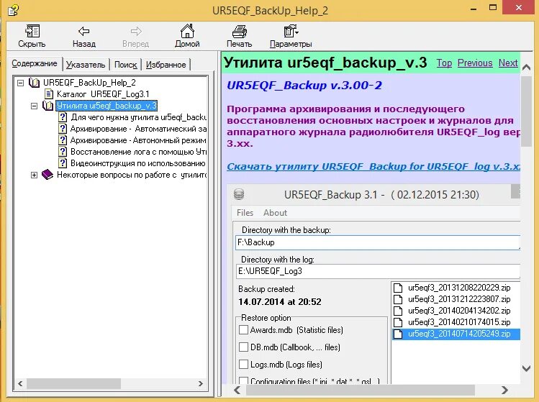539x402 pixels.
Task: Open topic Архивирование - Автономный режим
Action: click(138, 140)
